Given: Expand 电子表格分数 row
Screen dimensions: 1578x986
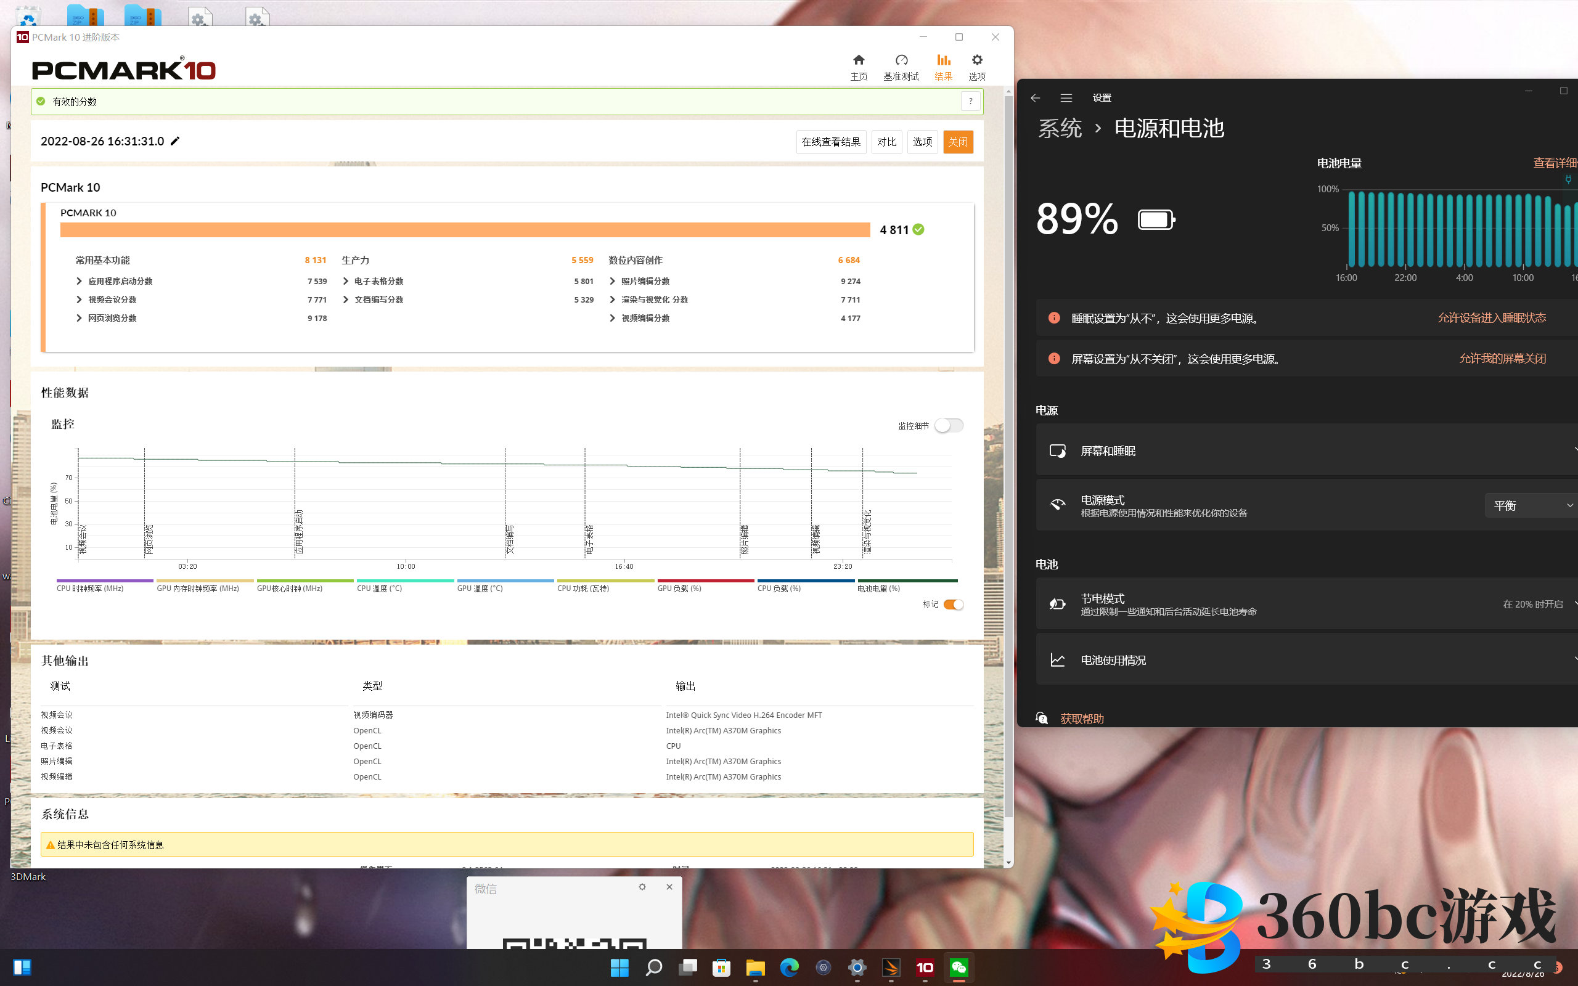Looking at the screenshot, I should [346, 281].
